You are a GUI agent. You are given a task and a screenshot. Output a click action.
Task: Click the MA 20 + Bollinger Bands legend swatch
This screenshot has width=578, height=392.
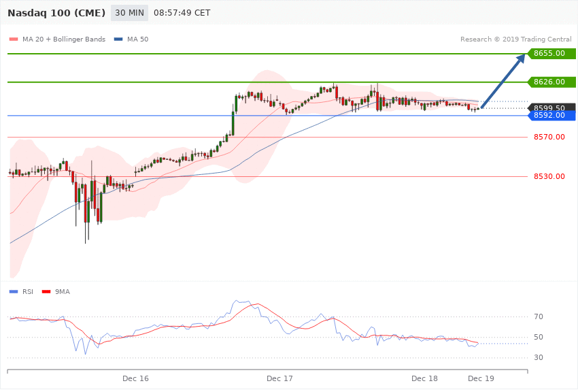point(14,39)
